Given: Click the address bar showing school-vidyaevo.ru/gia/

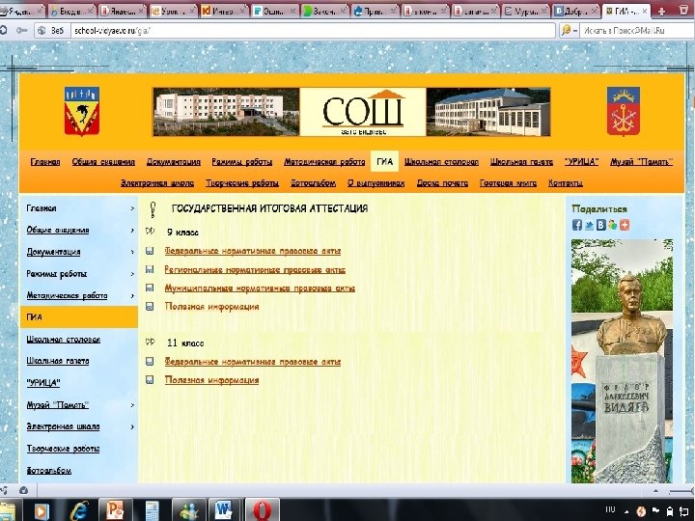Looking at the screenshot, I should tap(313, 30).
